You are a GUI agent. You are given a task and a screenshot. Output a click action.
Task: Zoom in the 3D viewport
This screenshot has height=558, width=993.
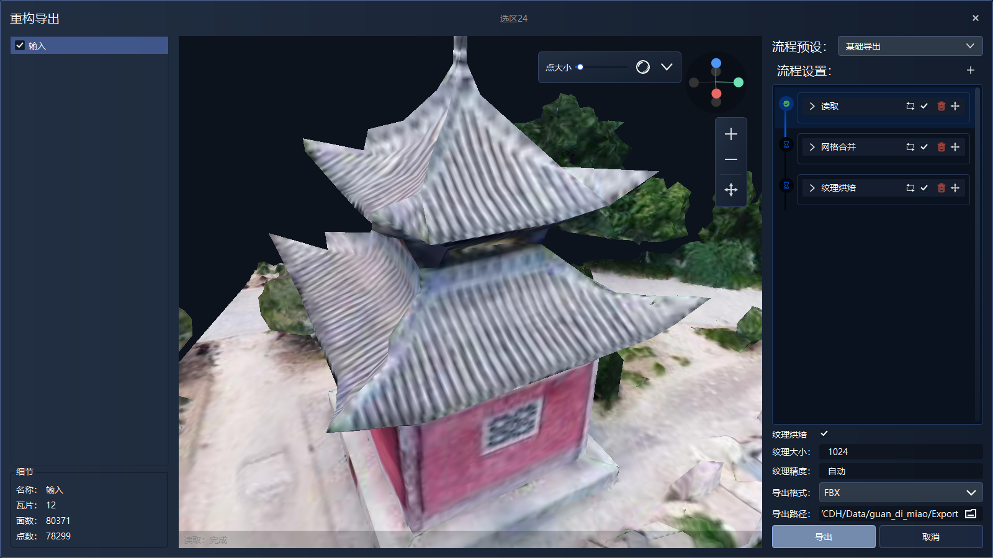pyautogui.click(x=731, y=134)
